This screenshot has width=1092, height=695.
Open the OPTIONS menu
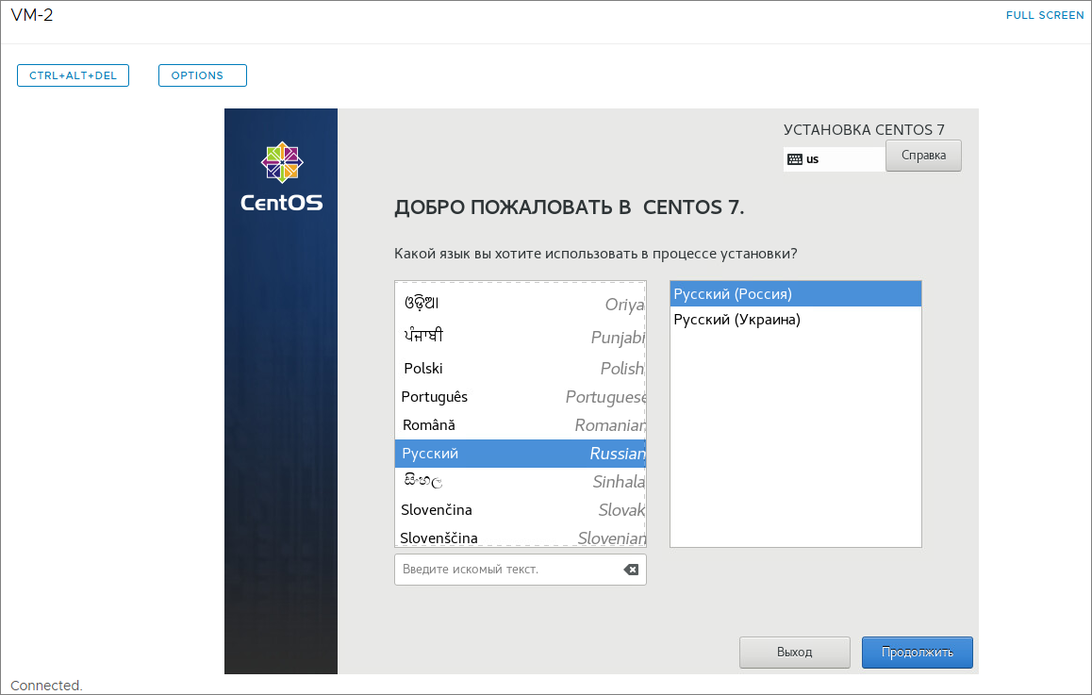click(203, 75)
